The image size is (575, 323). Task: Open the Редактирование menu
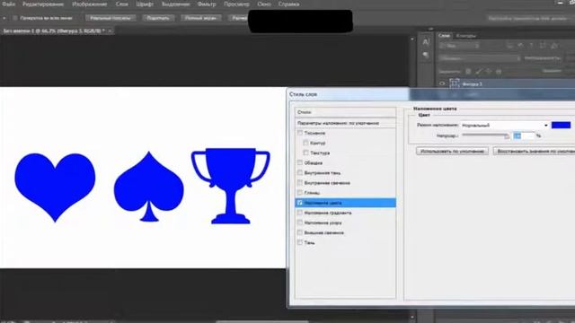tap(43, 4)
